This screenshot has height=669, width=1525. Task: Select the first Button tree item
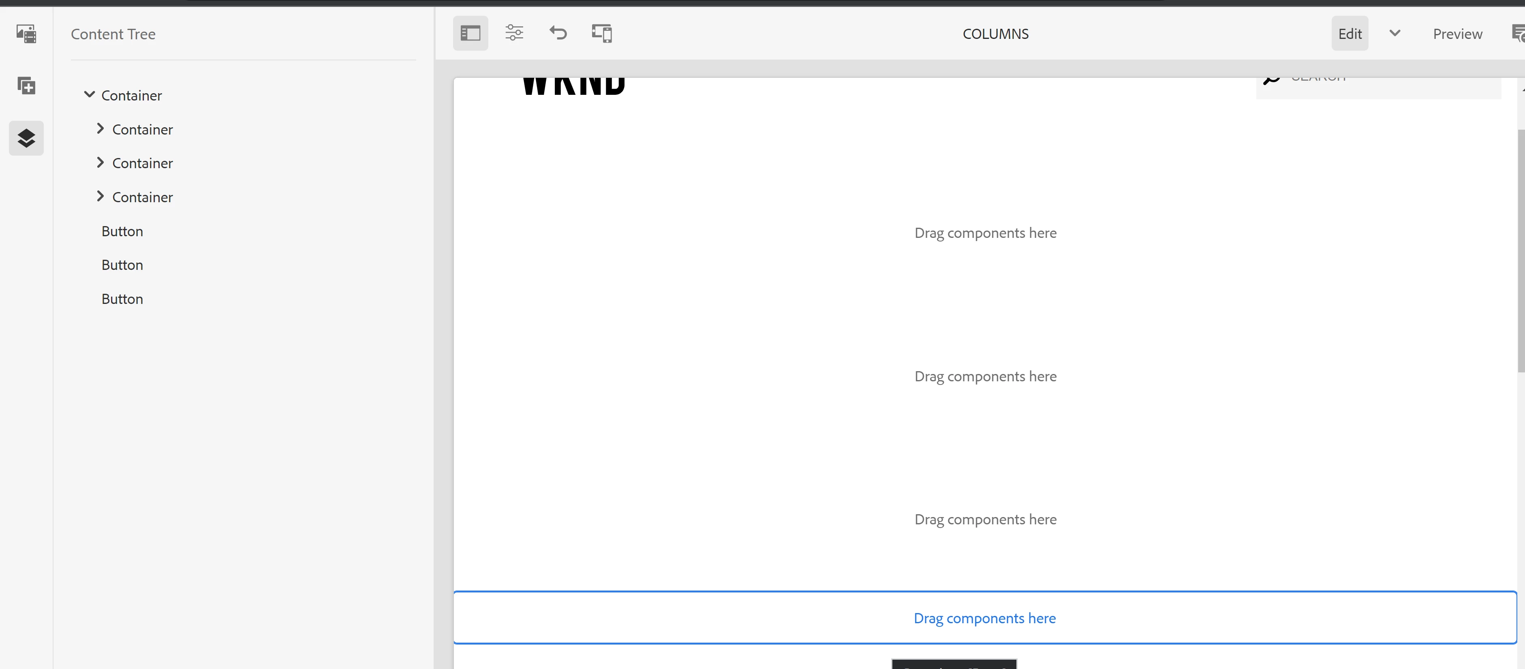122,231
